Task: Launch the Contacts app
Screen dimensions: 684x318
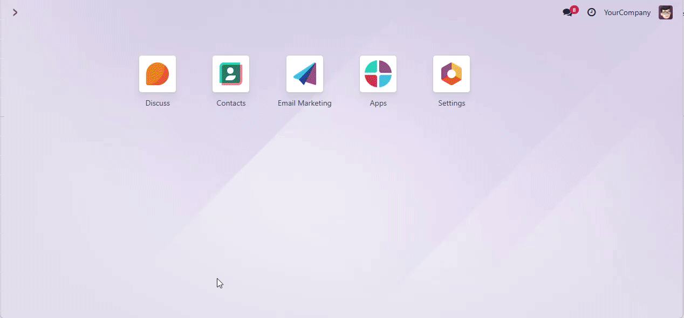Action: pyautogui.click(x=231, y=74)
